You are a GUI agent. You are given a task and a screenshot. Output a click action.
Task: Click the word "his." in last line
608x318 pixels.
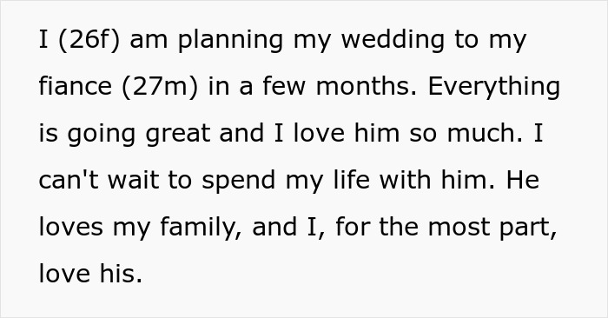[x=121, y=273]
